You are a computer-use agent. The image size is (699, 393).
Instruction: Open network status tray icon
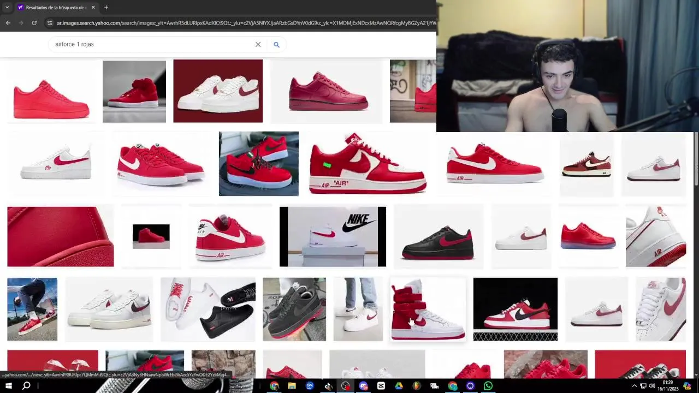tap(643, 386)
